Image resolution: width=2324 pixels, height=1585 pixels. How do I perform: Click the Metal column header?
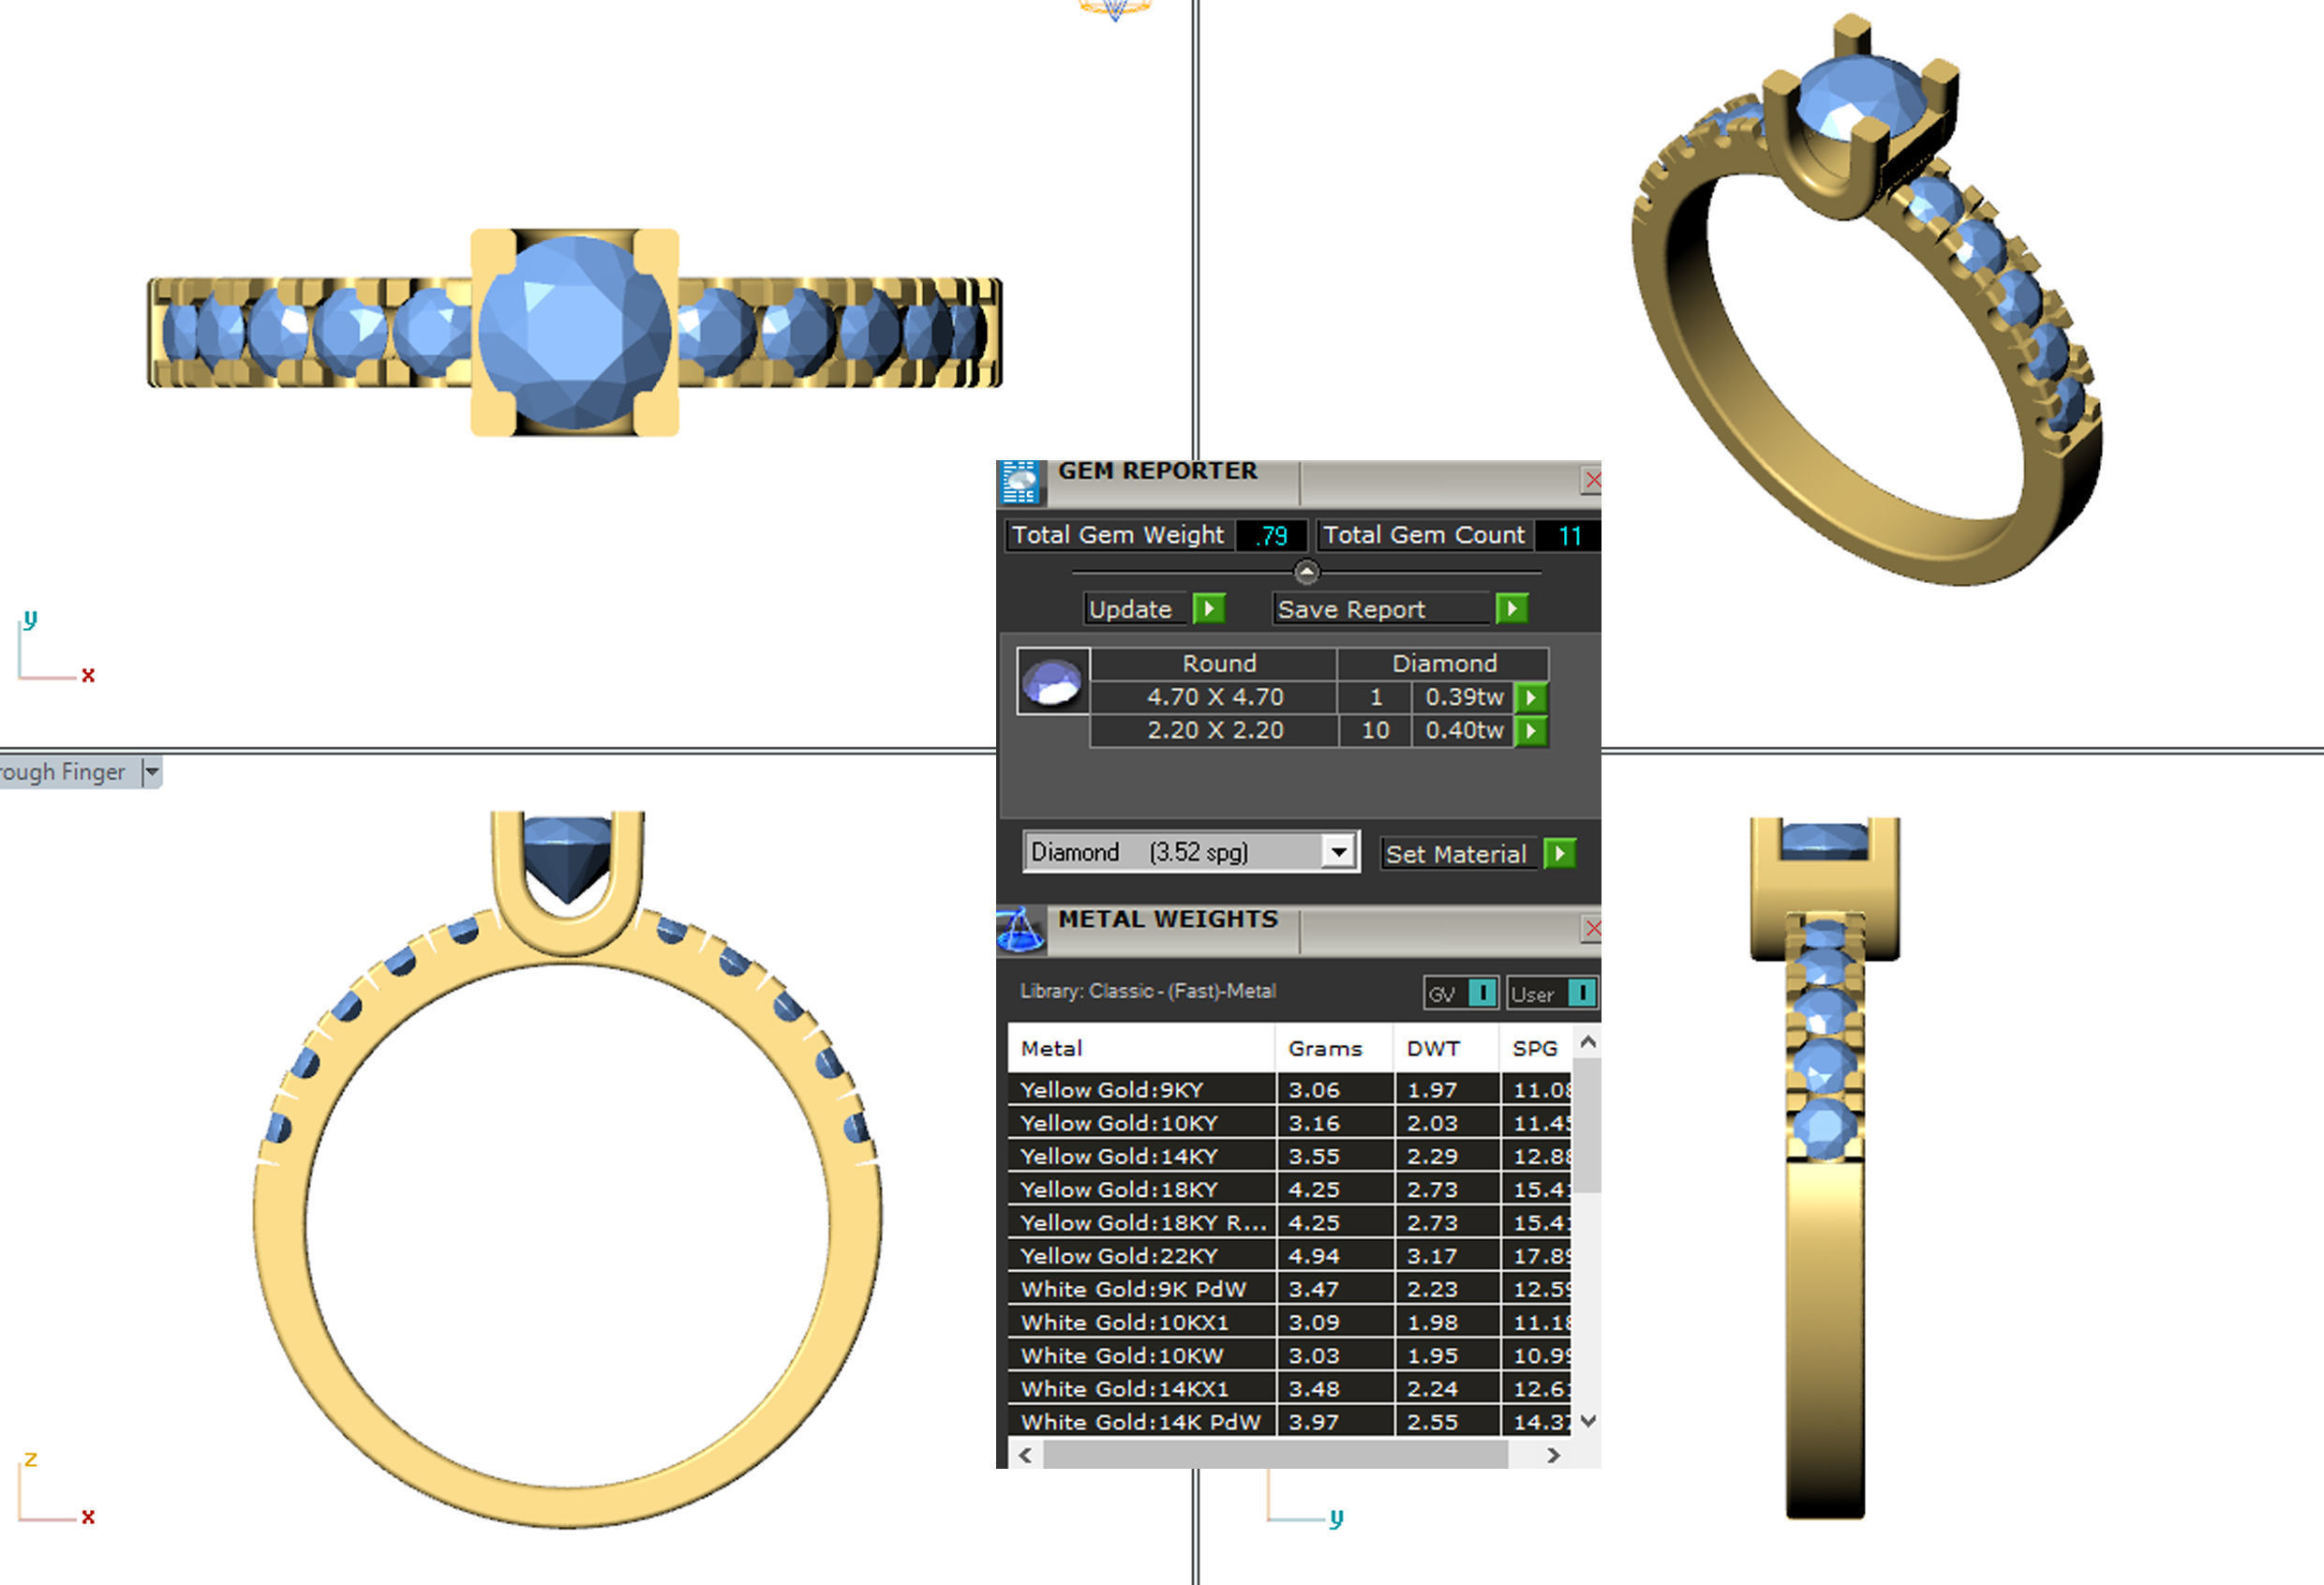point(1141,1048)
